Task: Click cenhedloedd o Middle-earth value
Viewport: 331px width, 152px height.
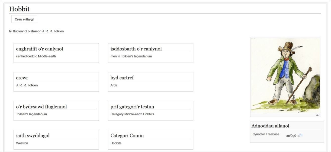Action: click(x=36, y=56)
